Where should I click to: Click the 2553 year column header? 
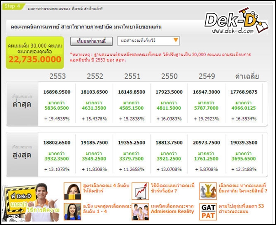(57, 75)
